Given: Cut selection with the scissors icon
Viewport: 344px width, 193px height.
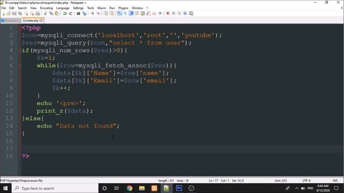Looking at the screenshot, I should point(45,13).
